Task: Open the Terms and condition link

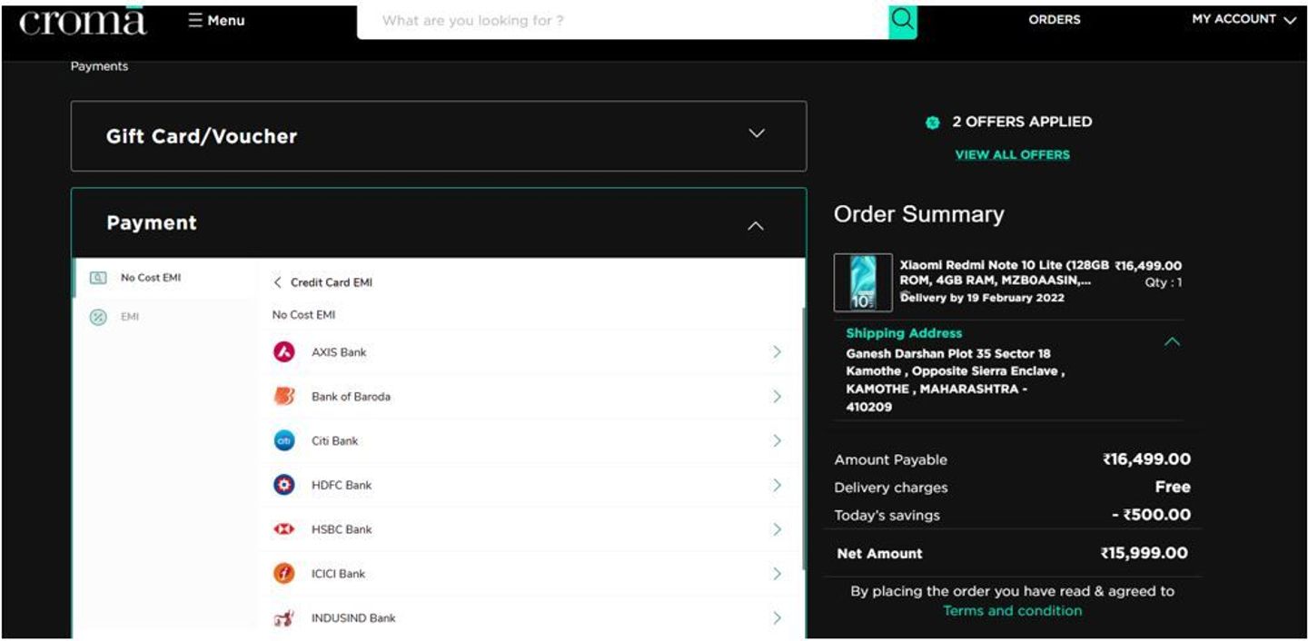Action: click(x=1012, y=611)
